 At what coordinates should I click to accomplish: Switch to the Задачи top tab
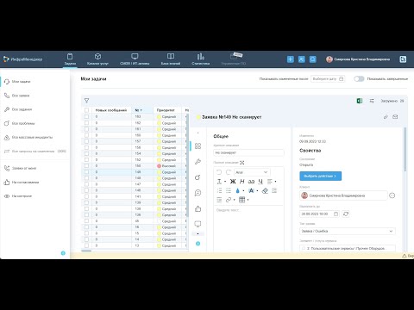click(x=70, y=59)
